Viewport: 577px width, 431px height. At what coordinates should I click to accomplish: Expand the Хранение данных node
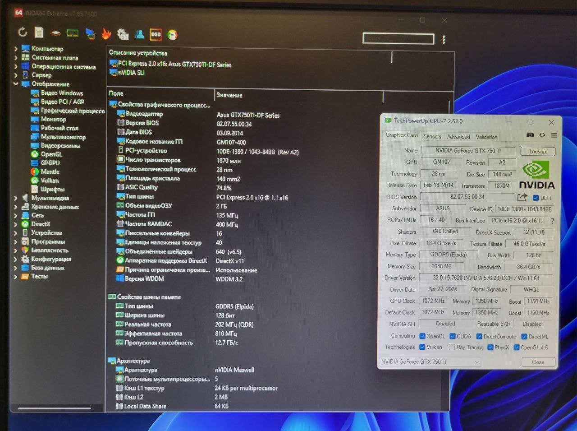16,207
